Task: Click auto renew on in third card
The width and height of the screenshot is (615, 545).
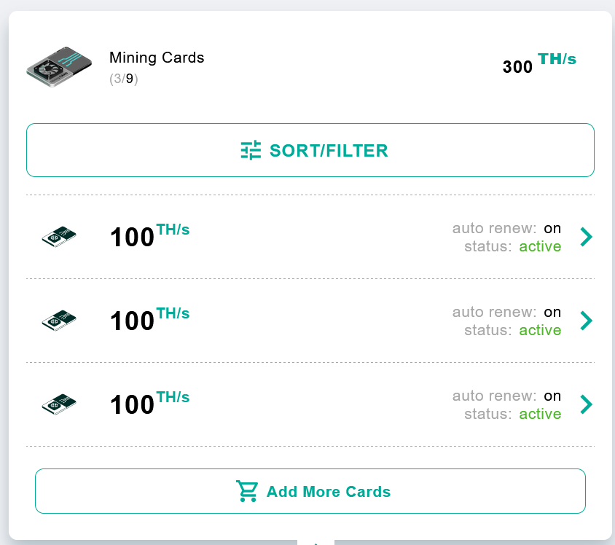Action: click(506, 396)
